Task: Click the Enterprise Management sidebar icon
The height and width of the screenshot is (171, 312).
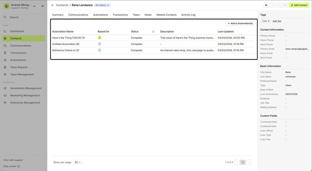Action: (x=5, y=103)
